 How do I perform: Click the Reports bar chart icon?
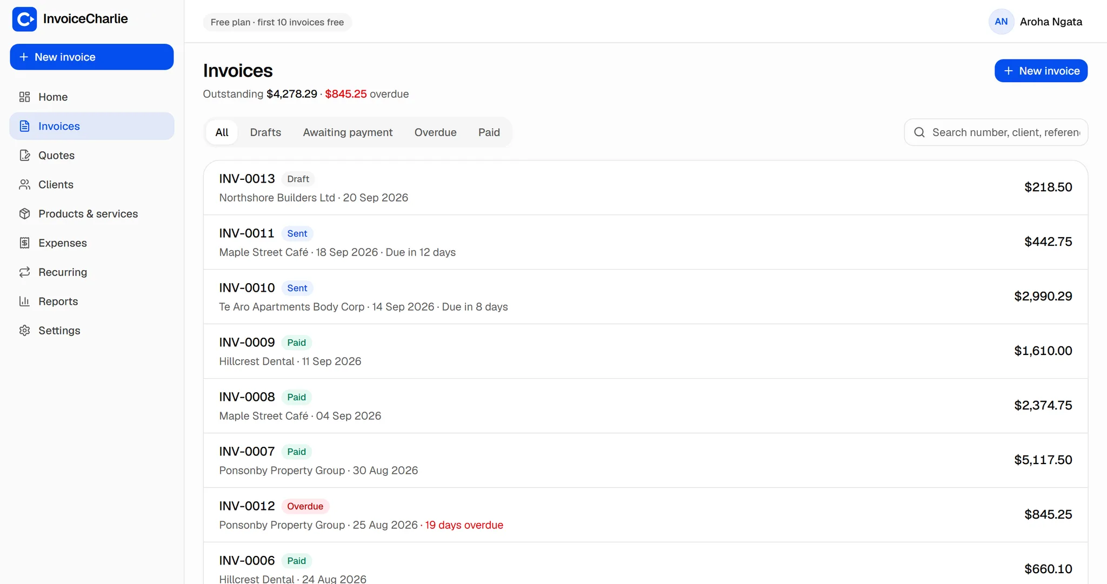pyautogui.click(x=24, y=301)
